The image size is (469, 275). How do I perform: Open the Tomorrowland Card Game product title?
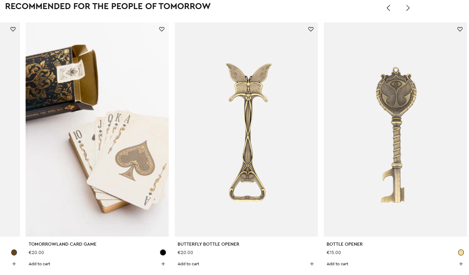(62, 244)
